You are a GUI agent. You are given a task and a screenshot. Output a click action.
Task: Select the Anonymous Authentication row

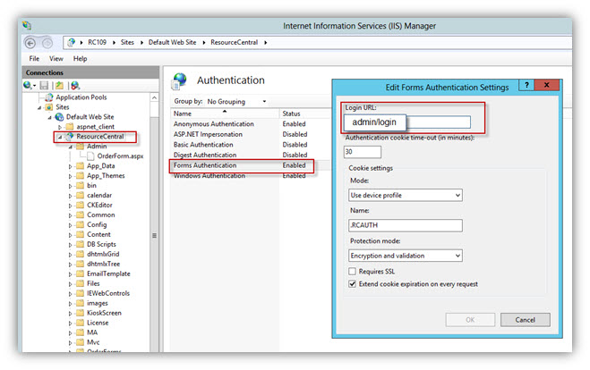[251, 124]
